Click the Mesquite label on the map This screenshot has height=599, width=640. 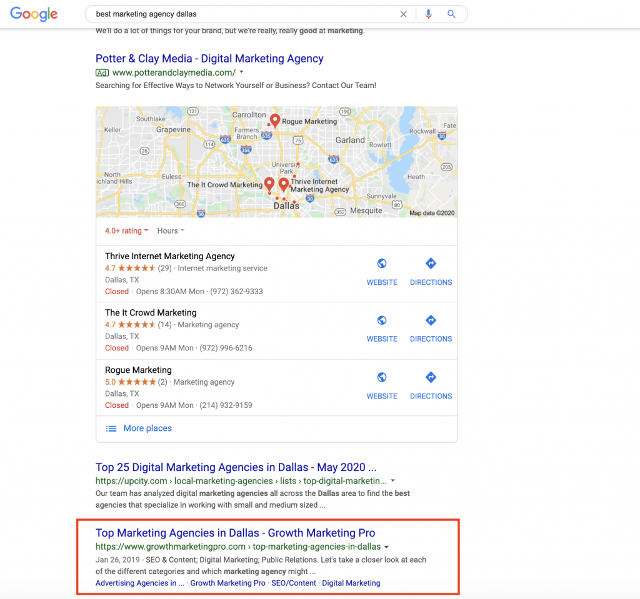(x=366, y=211)
